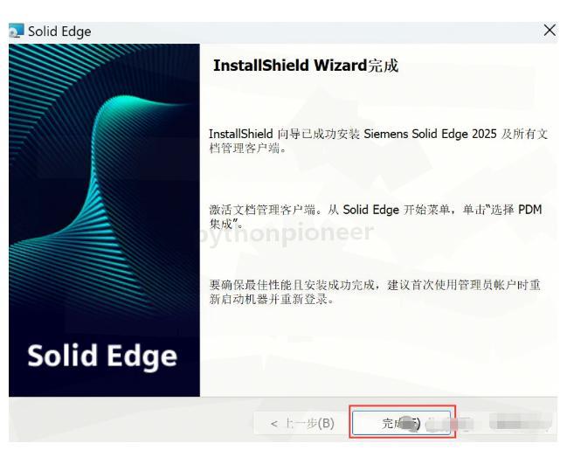Click the blank white area below the restart note
The height and width of the screenshot is (464, 567).
pos(378,350)
